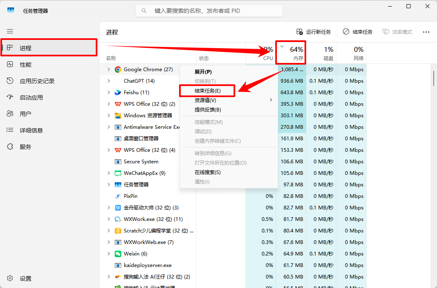Click the 桌面窗口管理器 process icon
This screenshot has width=437, height=288.
tap(118, 138)
